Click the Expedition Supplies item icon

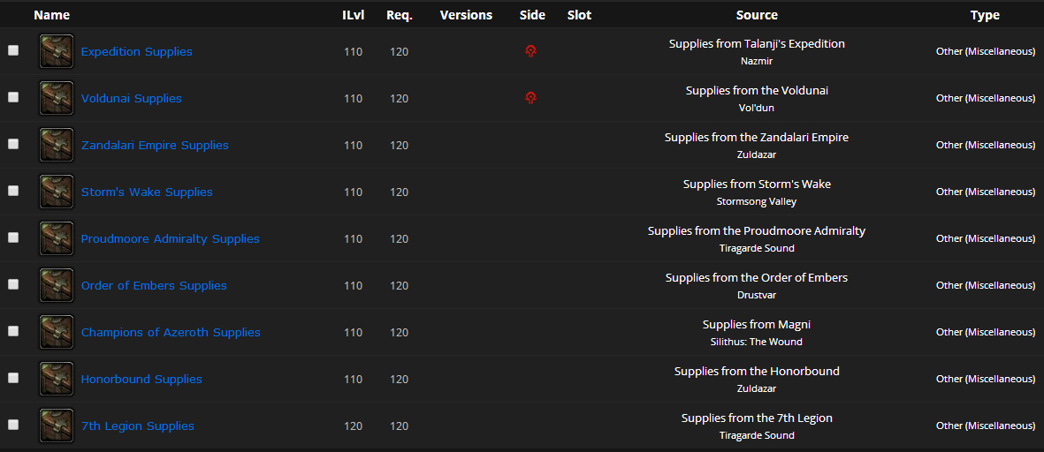[x=57, y=51]
